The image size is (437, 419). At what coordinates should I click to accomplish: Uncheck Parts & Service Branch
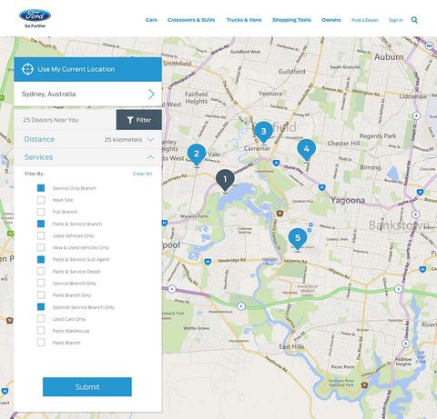pyautogui.click(x=41, y=224)
